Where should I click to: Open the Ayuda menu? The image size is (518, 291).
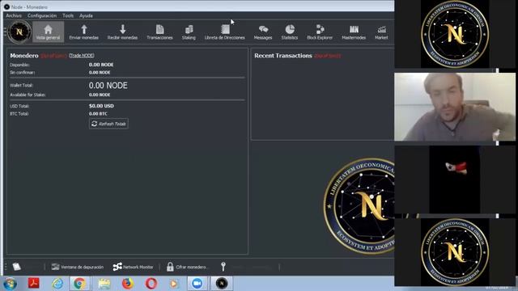(86, 15)
